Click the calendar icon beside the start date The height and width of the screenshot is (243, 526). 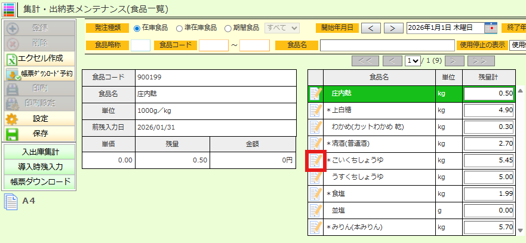coord(490,27)
